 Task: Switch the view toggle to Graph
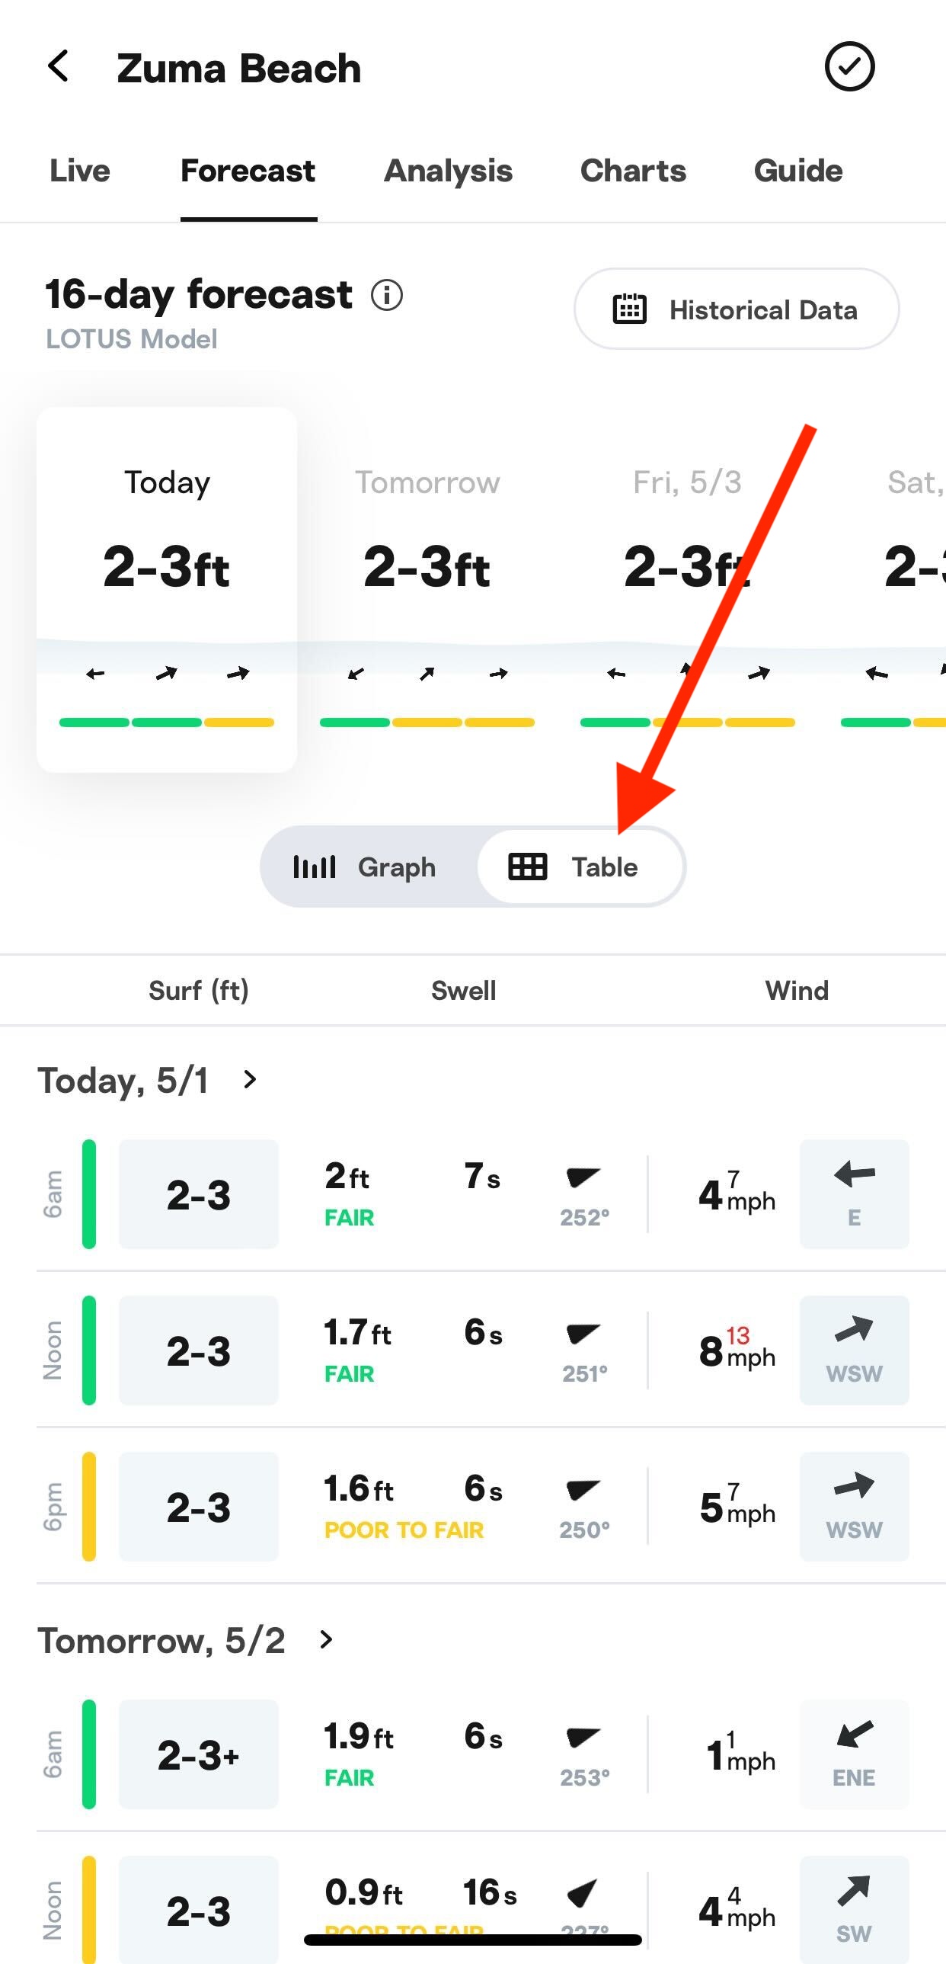366,867
